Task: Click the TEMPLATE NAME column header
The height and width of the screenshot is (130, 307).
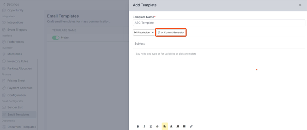Action: [64, 30]
